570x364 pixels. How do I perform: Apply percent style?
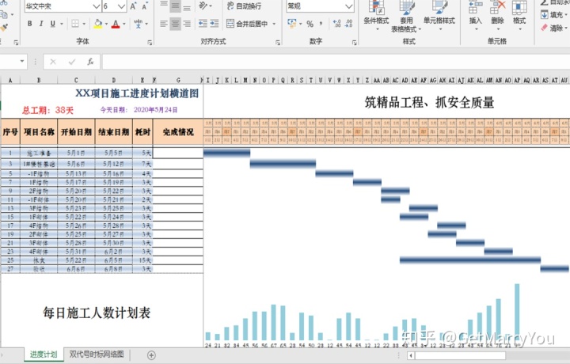(310, 24)
